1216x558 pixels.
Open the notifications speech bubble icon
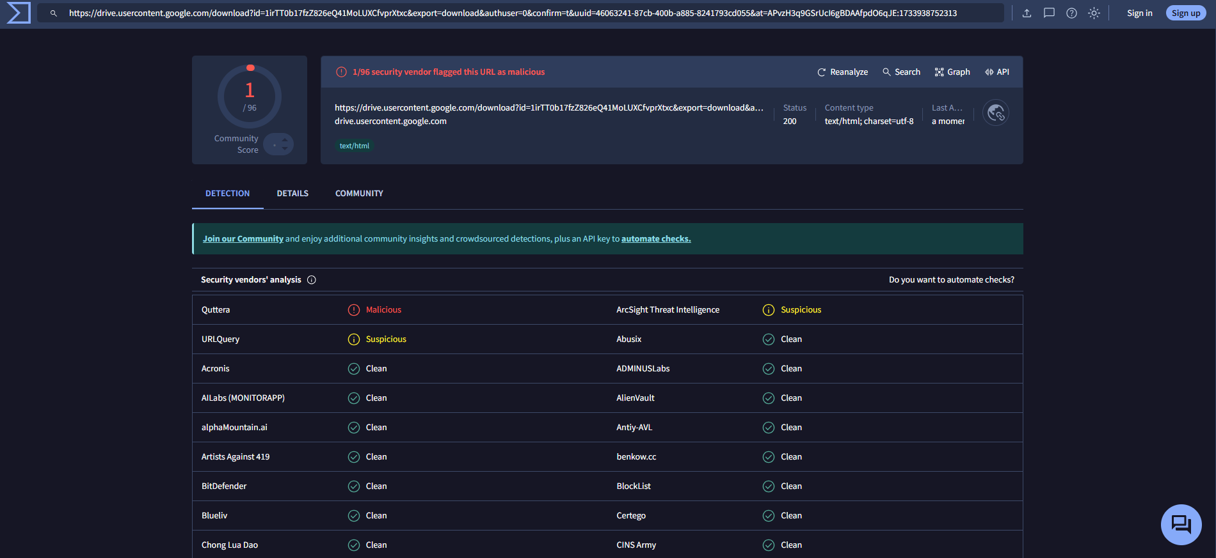pos(1049,13)
